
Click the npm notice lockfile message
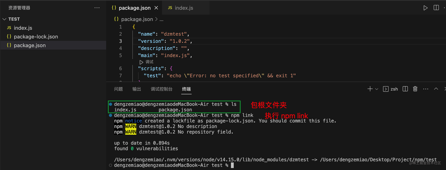pos(225,121)
